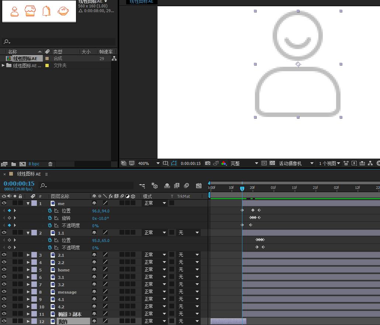The height and width of the screenshot is (325, 380).
Task: Click the 0:00:00:15 timecode in timeline panel
Action: [19, 183]
